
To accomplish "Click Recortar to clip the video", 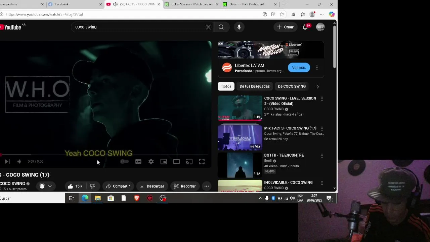I will 184,186.
